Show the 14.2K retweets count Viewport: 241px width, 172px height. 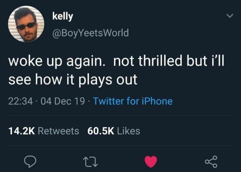(21, 131)
